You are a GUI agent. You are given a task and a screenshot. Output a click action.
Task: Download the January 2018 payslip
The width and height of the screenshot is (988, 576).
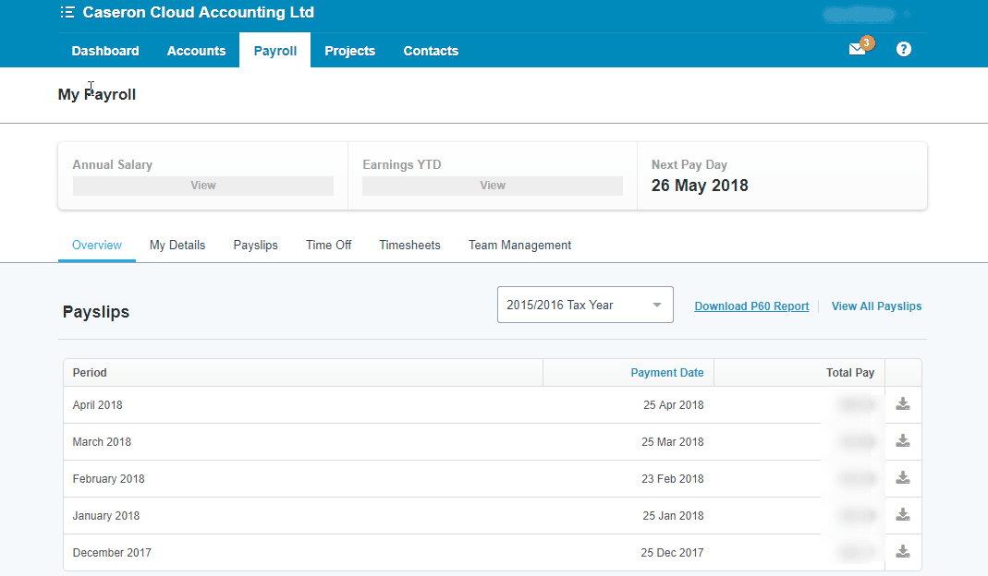tap(903, 515)
